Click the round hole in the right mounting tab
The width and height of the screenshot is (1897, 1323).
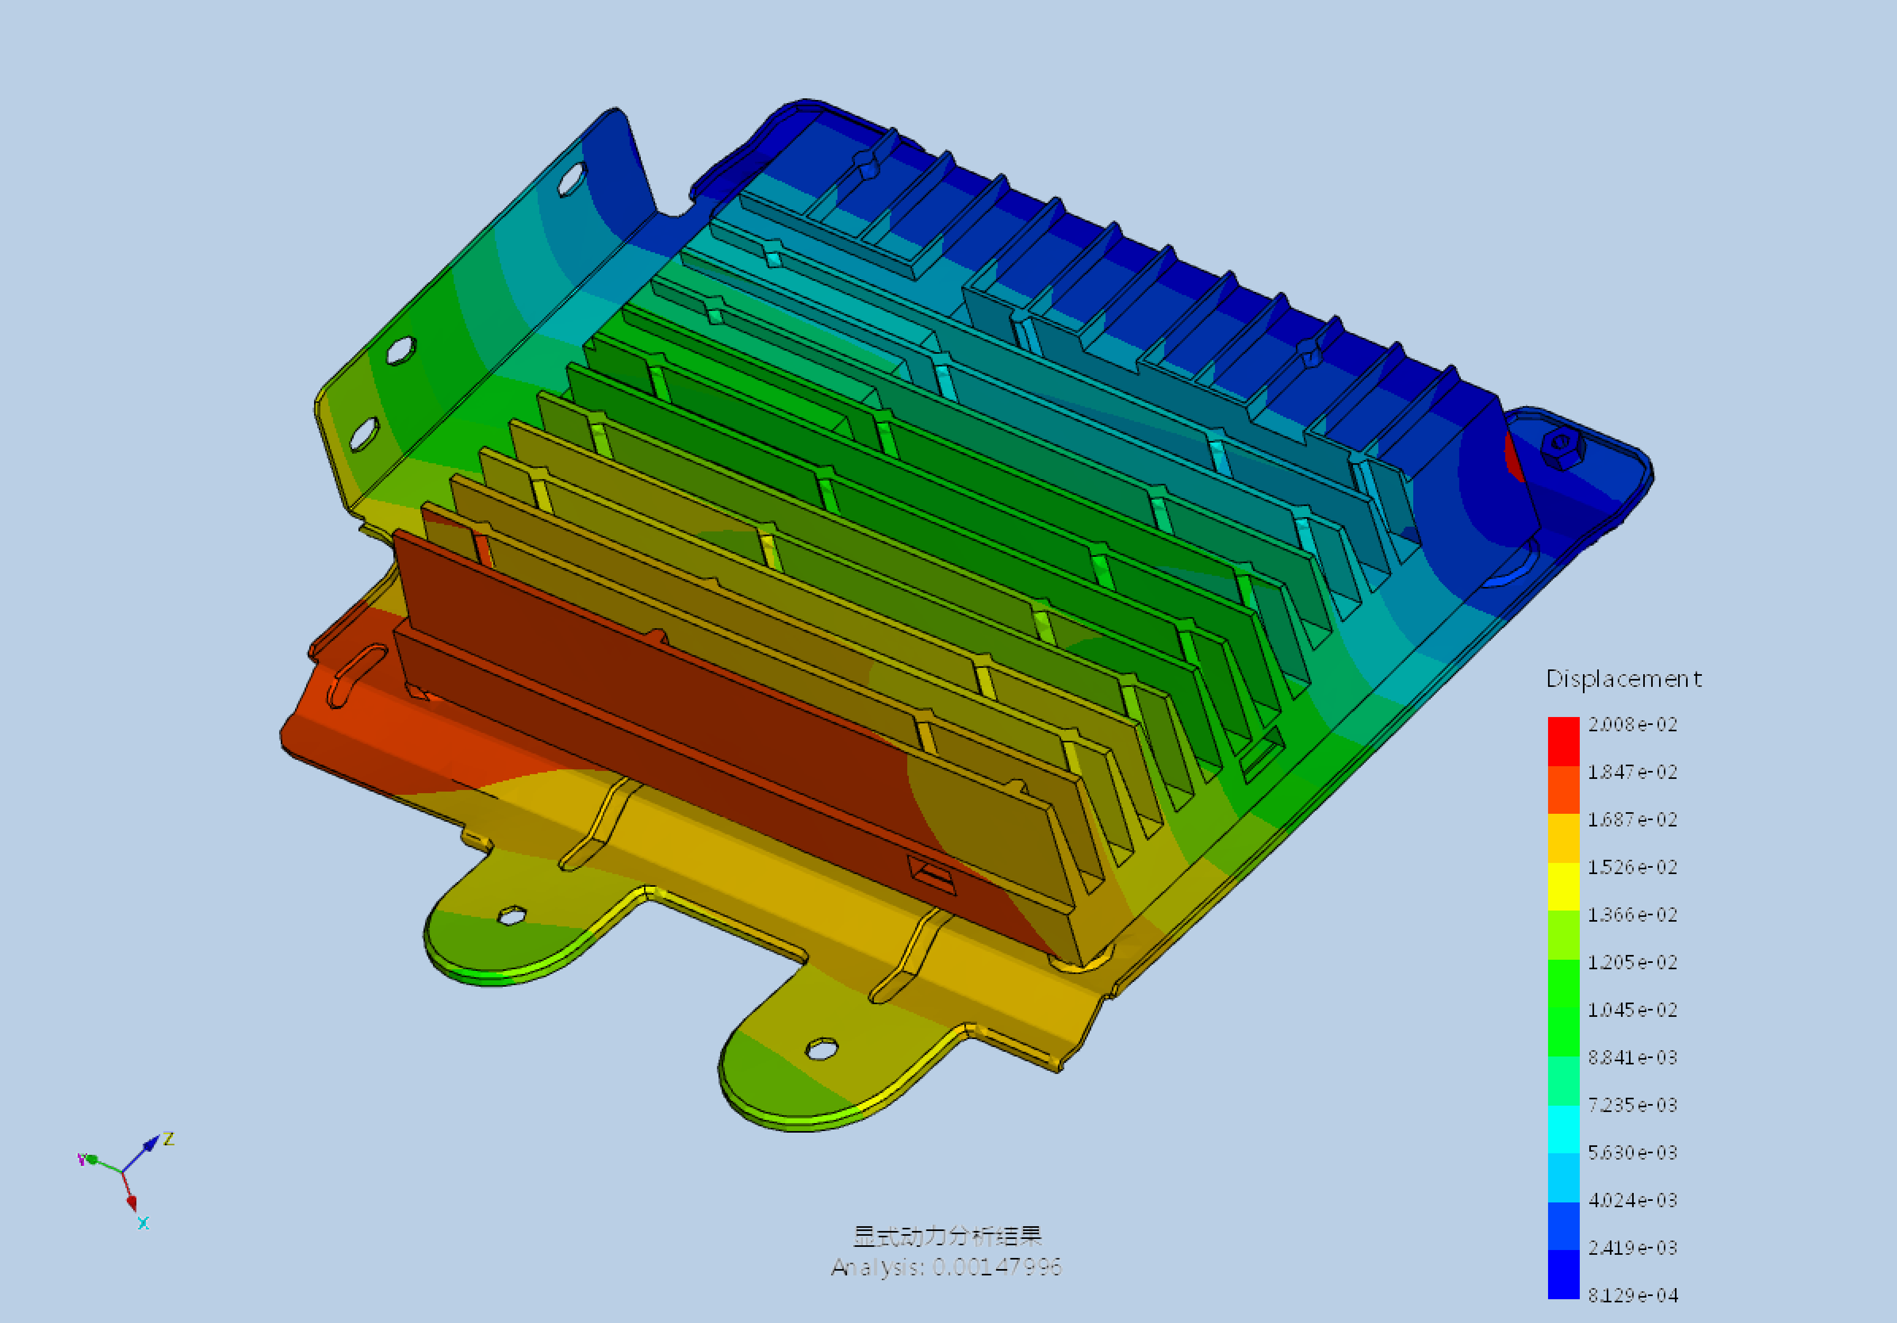(x=821, y=1050)
